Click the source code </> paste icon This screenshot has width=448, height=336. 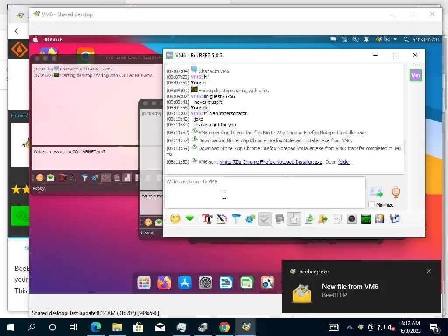pos(337,219)
